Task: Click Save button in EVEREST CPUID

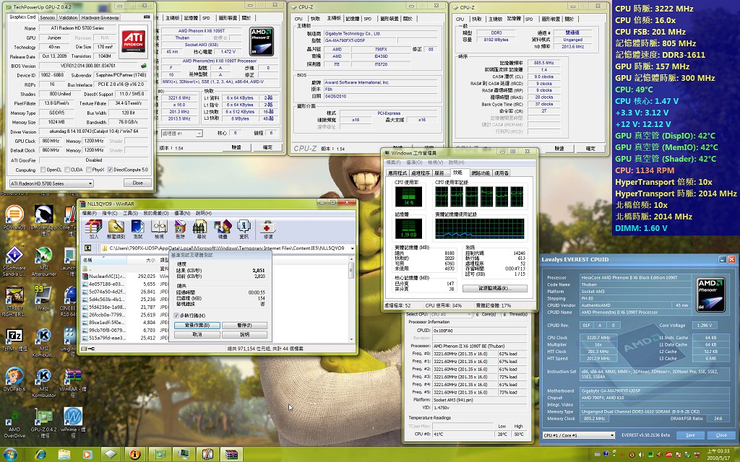Action: pyautogui.click(x=690, y=435)
